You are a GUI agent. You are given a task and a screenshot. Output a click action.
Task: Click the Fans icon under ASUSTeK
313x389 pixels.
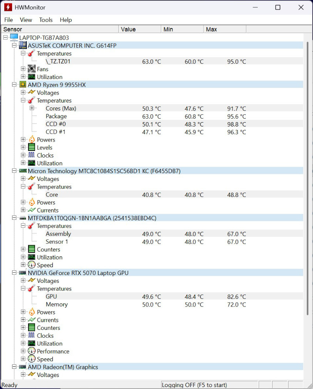tap(32, 69)
